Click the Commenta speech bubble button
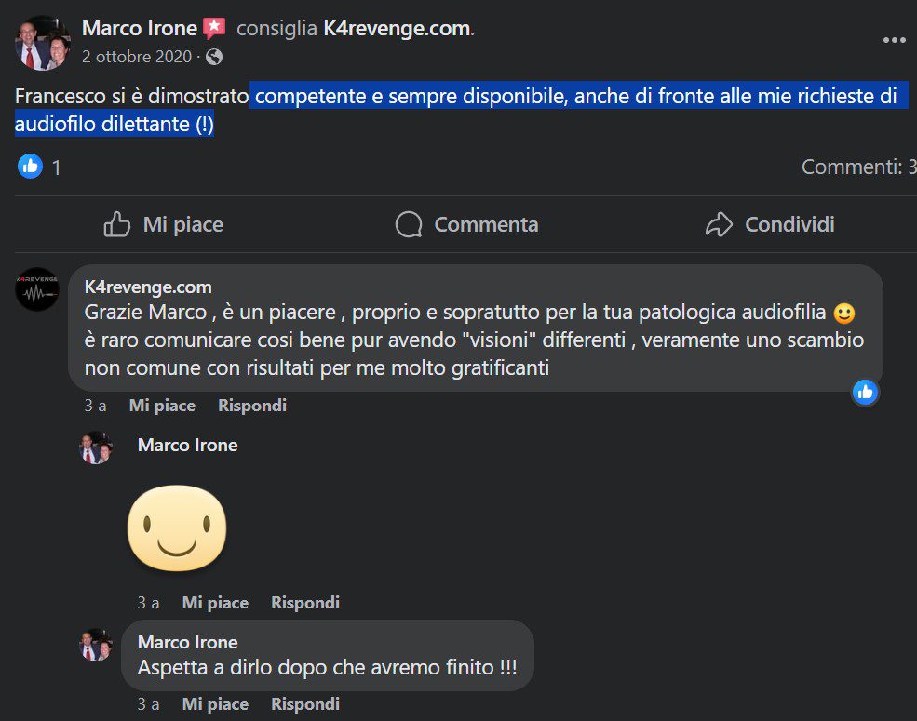This screenshot has width=917, height=721. pos(466,224)
